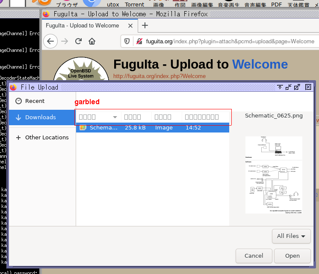Open tracking protection shield icon

pyautogui.click(x=127, y=41)
